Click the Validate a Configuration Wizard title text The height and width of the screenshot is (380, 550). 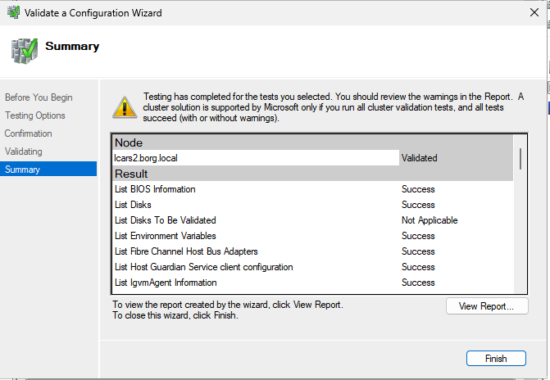(x=93, y=13)
